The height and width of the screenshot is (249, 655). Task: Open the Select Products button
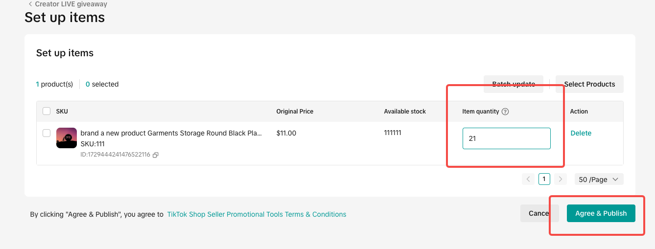click(589, 84)
